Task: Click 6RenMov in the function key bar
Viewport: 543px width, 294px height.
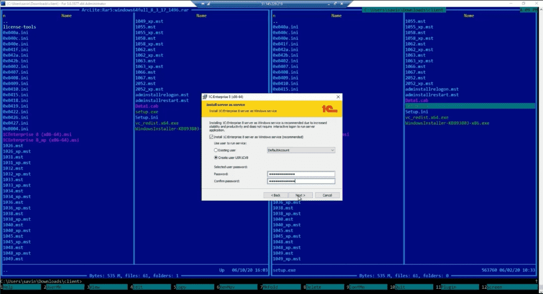Action: [238, 287]
